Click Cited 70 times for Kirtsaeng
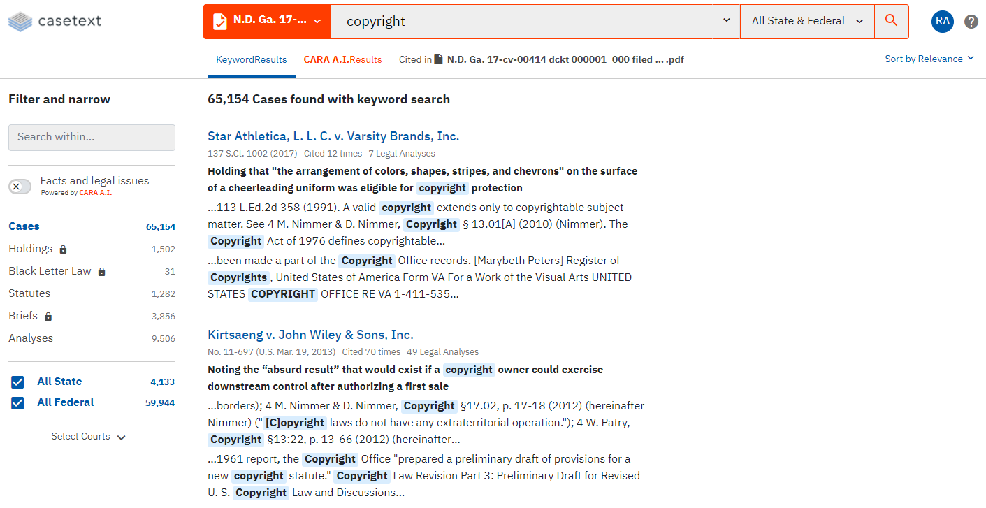The height and width of the screenshot is (508, 986). 371,352
